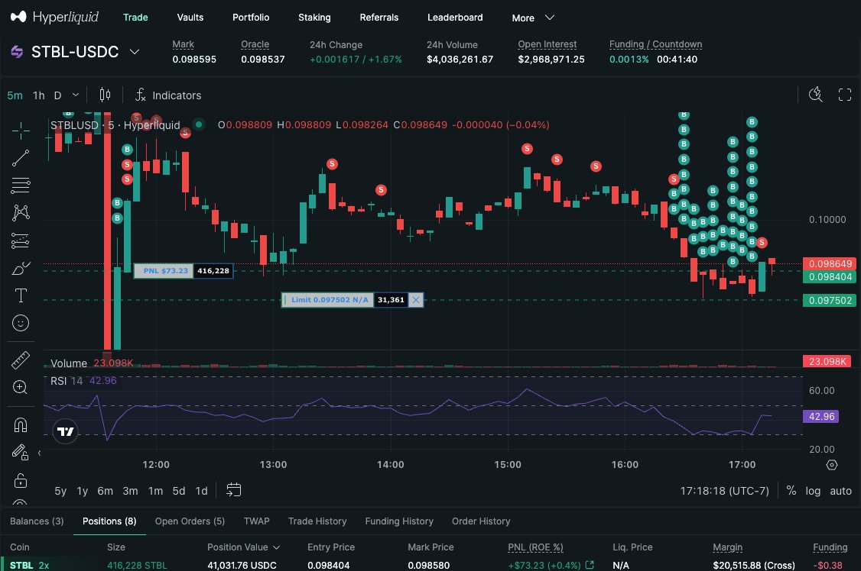Open the Fibonacci retracement tools
The image size is (861, 571).
(21, 185)
